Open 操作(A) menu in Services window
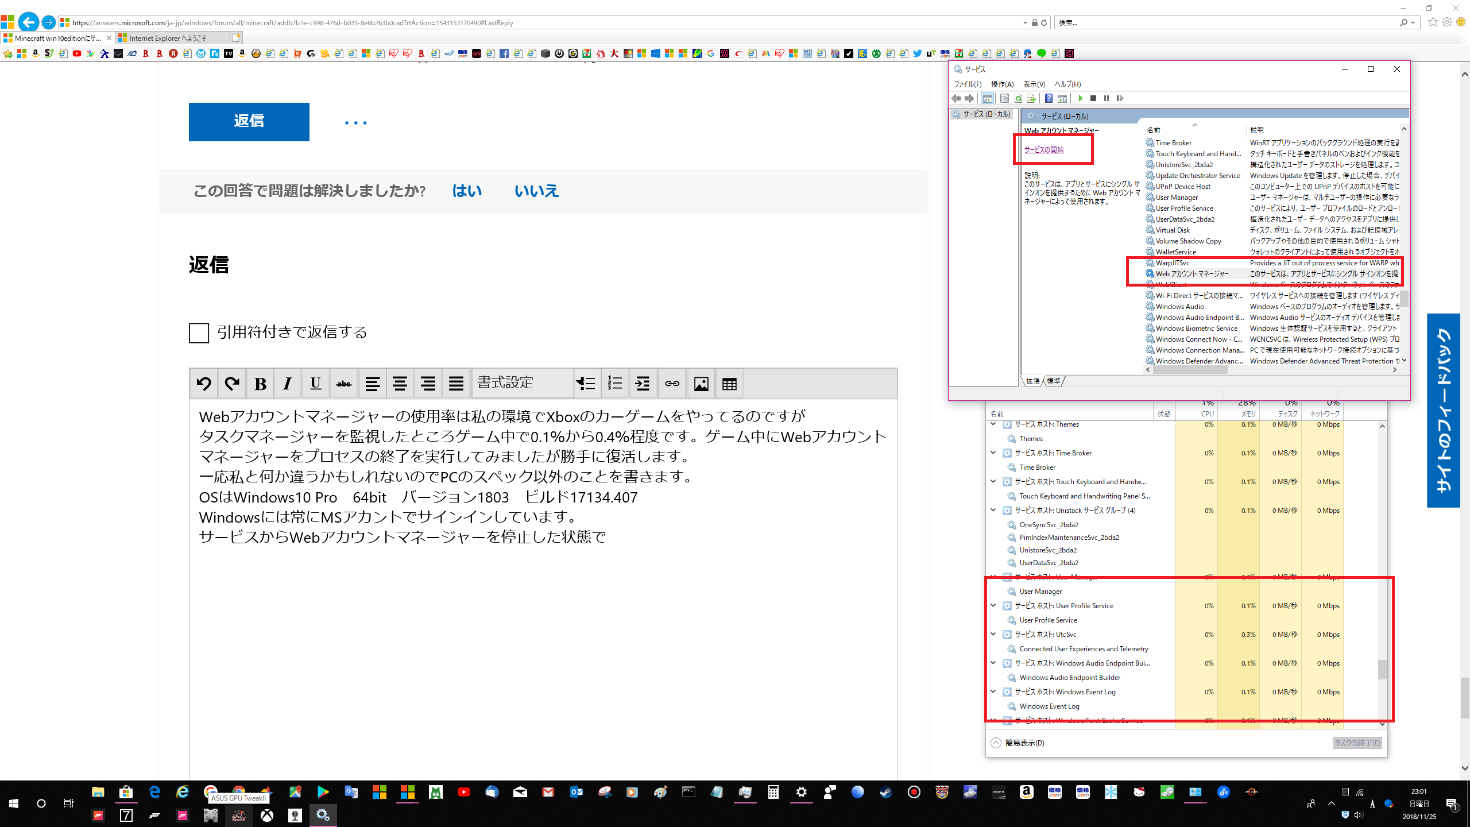This screenshot has height=827, width=1470. (1002, 84)
